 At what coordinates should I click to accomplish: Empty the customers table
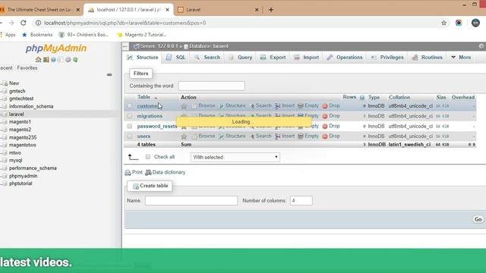[x=308, y=106]
